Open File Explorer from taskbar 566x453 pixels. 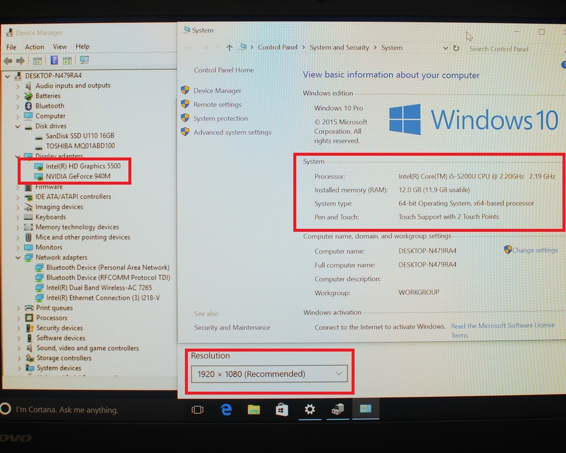point(254,409)
